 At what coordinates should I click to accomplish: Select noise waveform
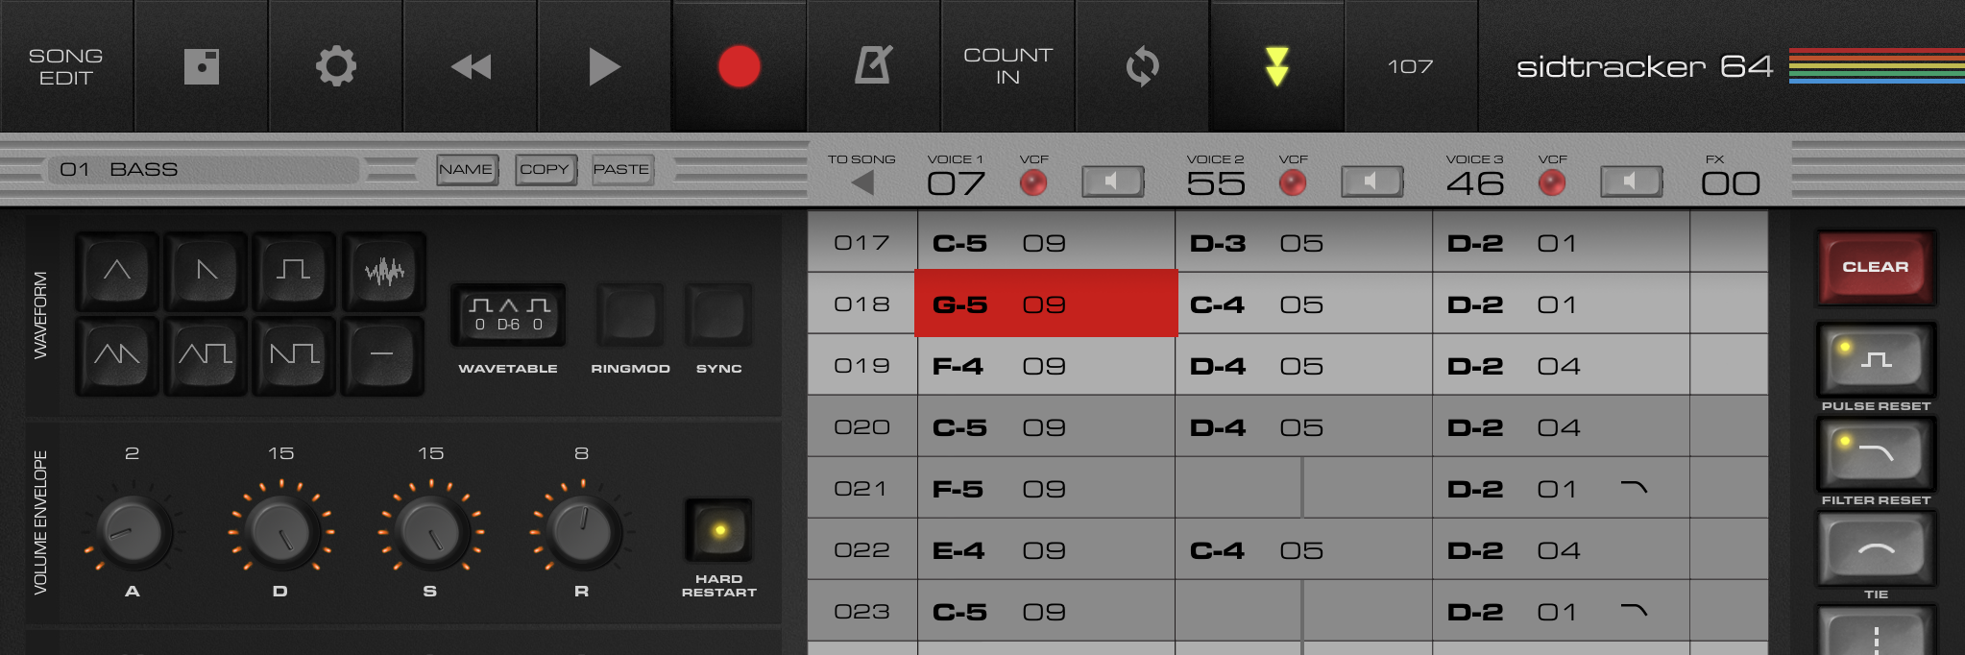point(383,271)
